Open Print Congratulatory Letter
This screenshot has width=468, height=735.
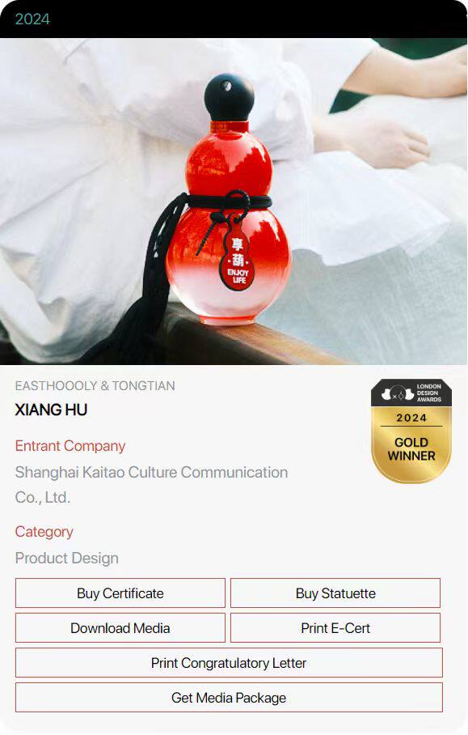[x=229, y=663]
